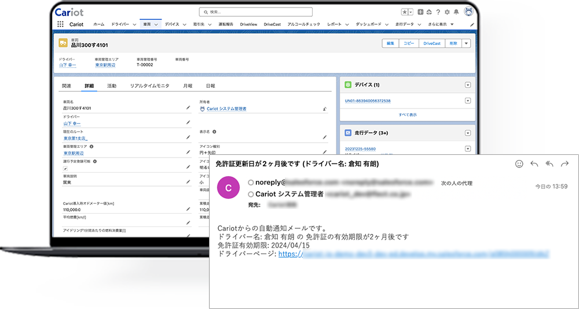Open the アルコールチェック nav tab
Image resolution: width=579 pixels, height=309 pixels.
click(303, 24)
